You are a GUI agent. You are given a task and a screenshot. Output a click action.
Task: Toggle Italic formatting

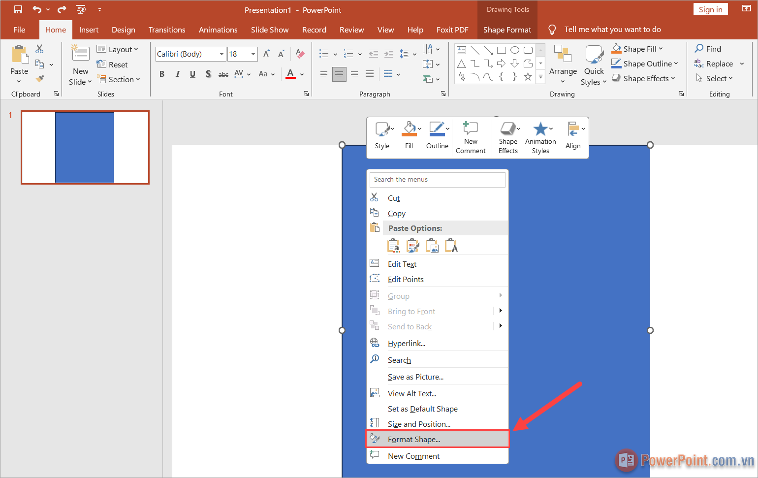(x=177, y=74)
